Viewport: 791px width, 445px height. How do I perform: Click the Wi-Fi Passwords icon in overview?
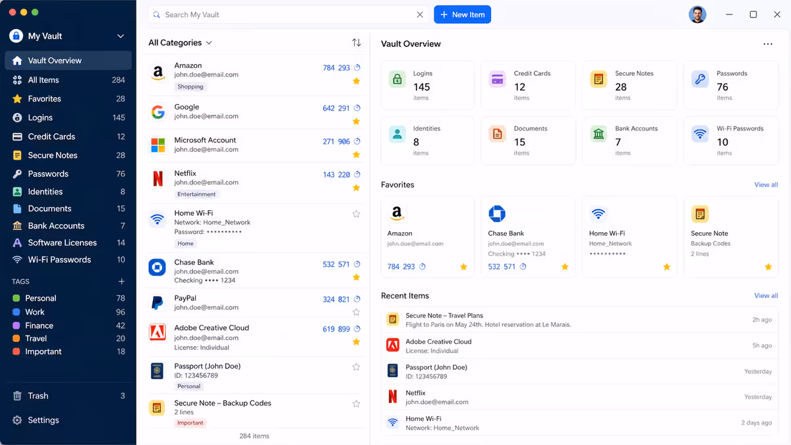click(700, 134)
